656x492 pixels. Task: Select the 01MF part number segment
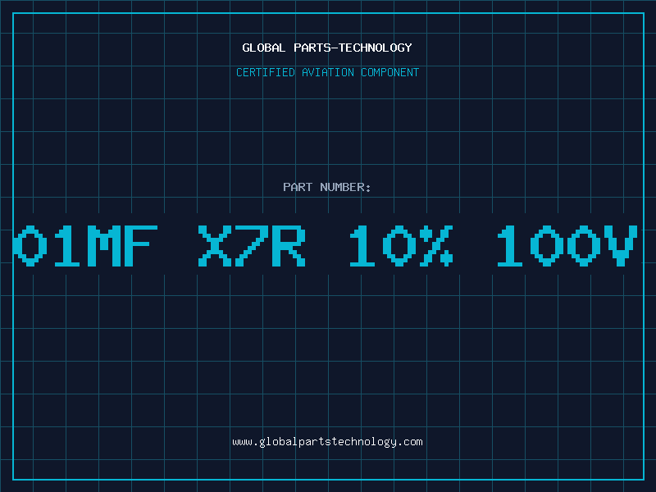(x=85, y=246)
